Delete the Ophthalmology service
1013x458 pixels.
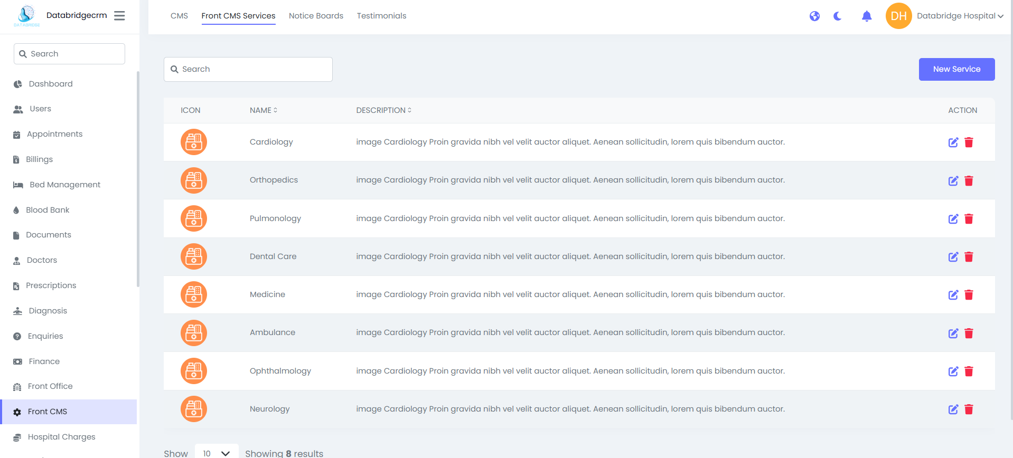969,371
